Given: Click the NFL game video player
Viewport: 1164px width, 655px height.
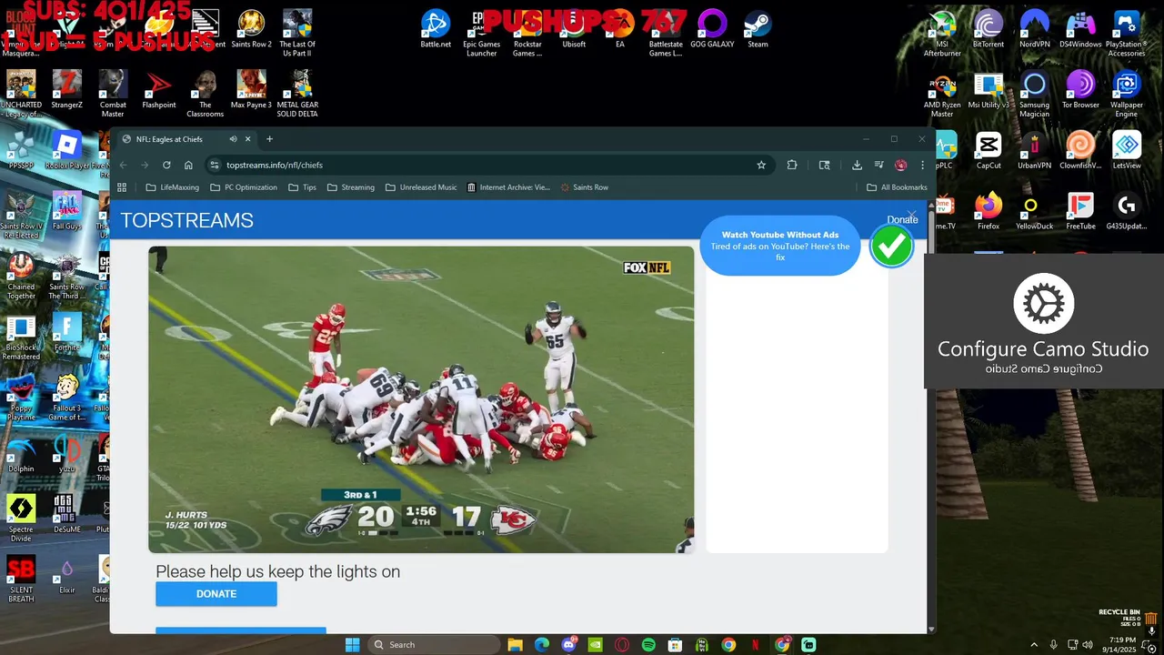Looking at the screenshot, I should coord(421,399).
